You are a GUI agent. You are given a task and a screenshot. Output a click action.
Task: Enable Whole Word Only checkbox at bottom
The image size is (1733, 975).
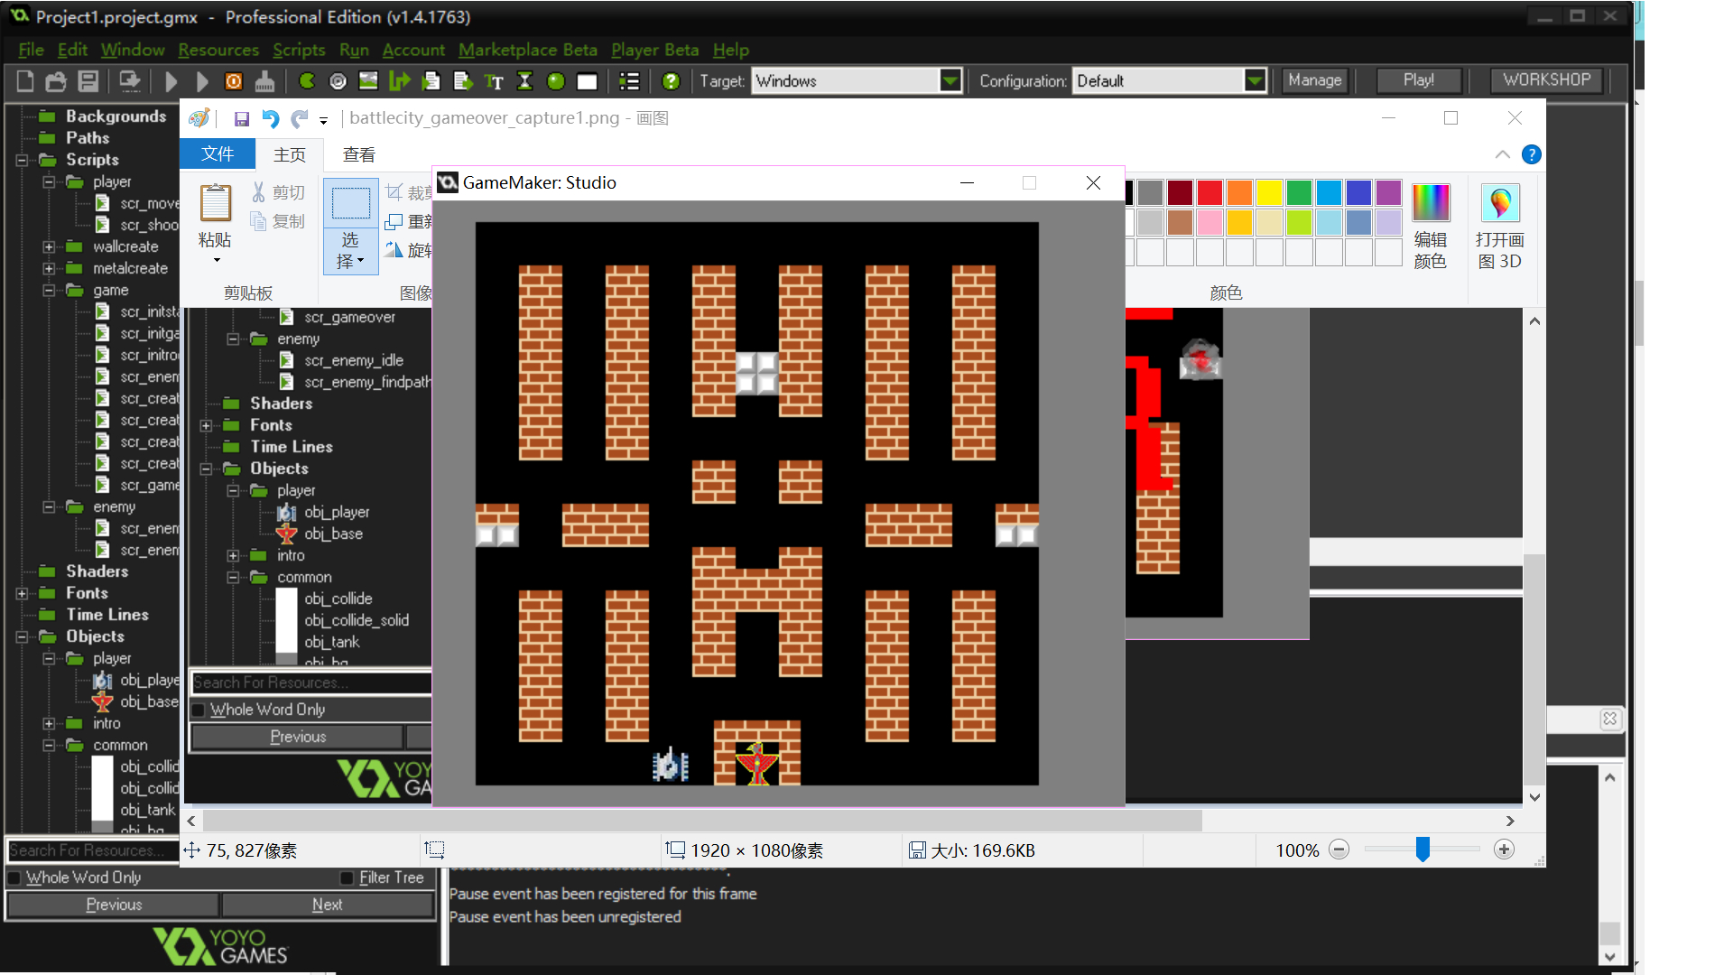[x=14, y=877]
